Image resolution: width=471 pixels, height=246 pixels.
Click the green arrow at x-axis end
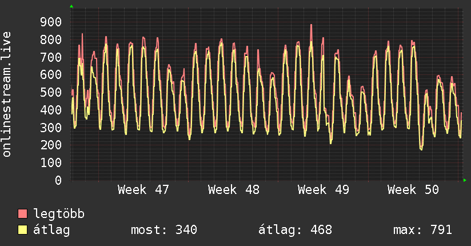[465, 180]
